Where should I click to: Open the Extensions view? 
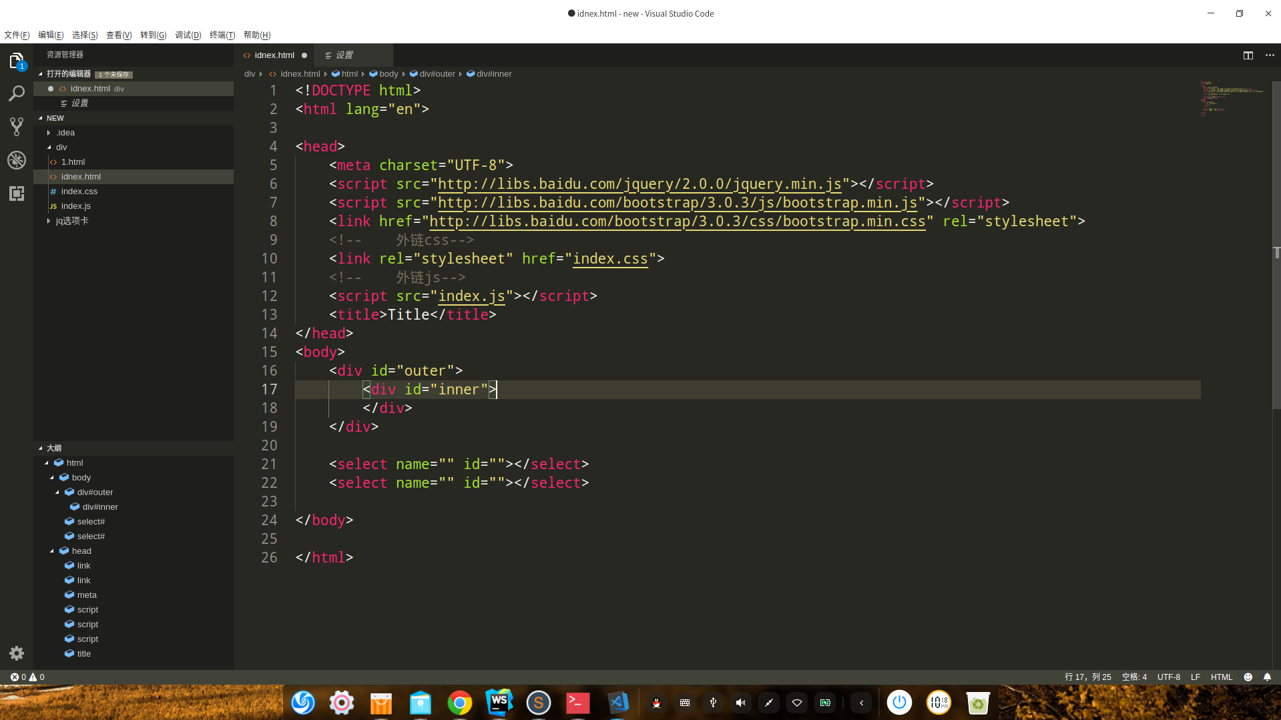(x=16, y=194)
